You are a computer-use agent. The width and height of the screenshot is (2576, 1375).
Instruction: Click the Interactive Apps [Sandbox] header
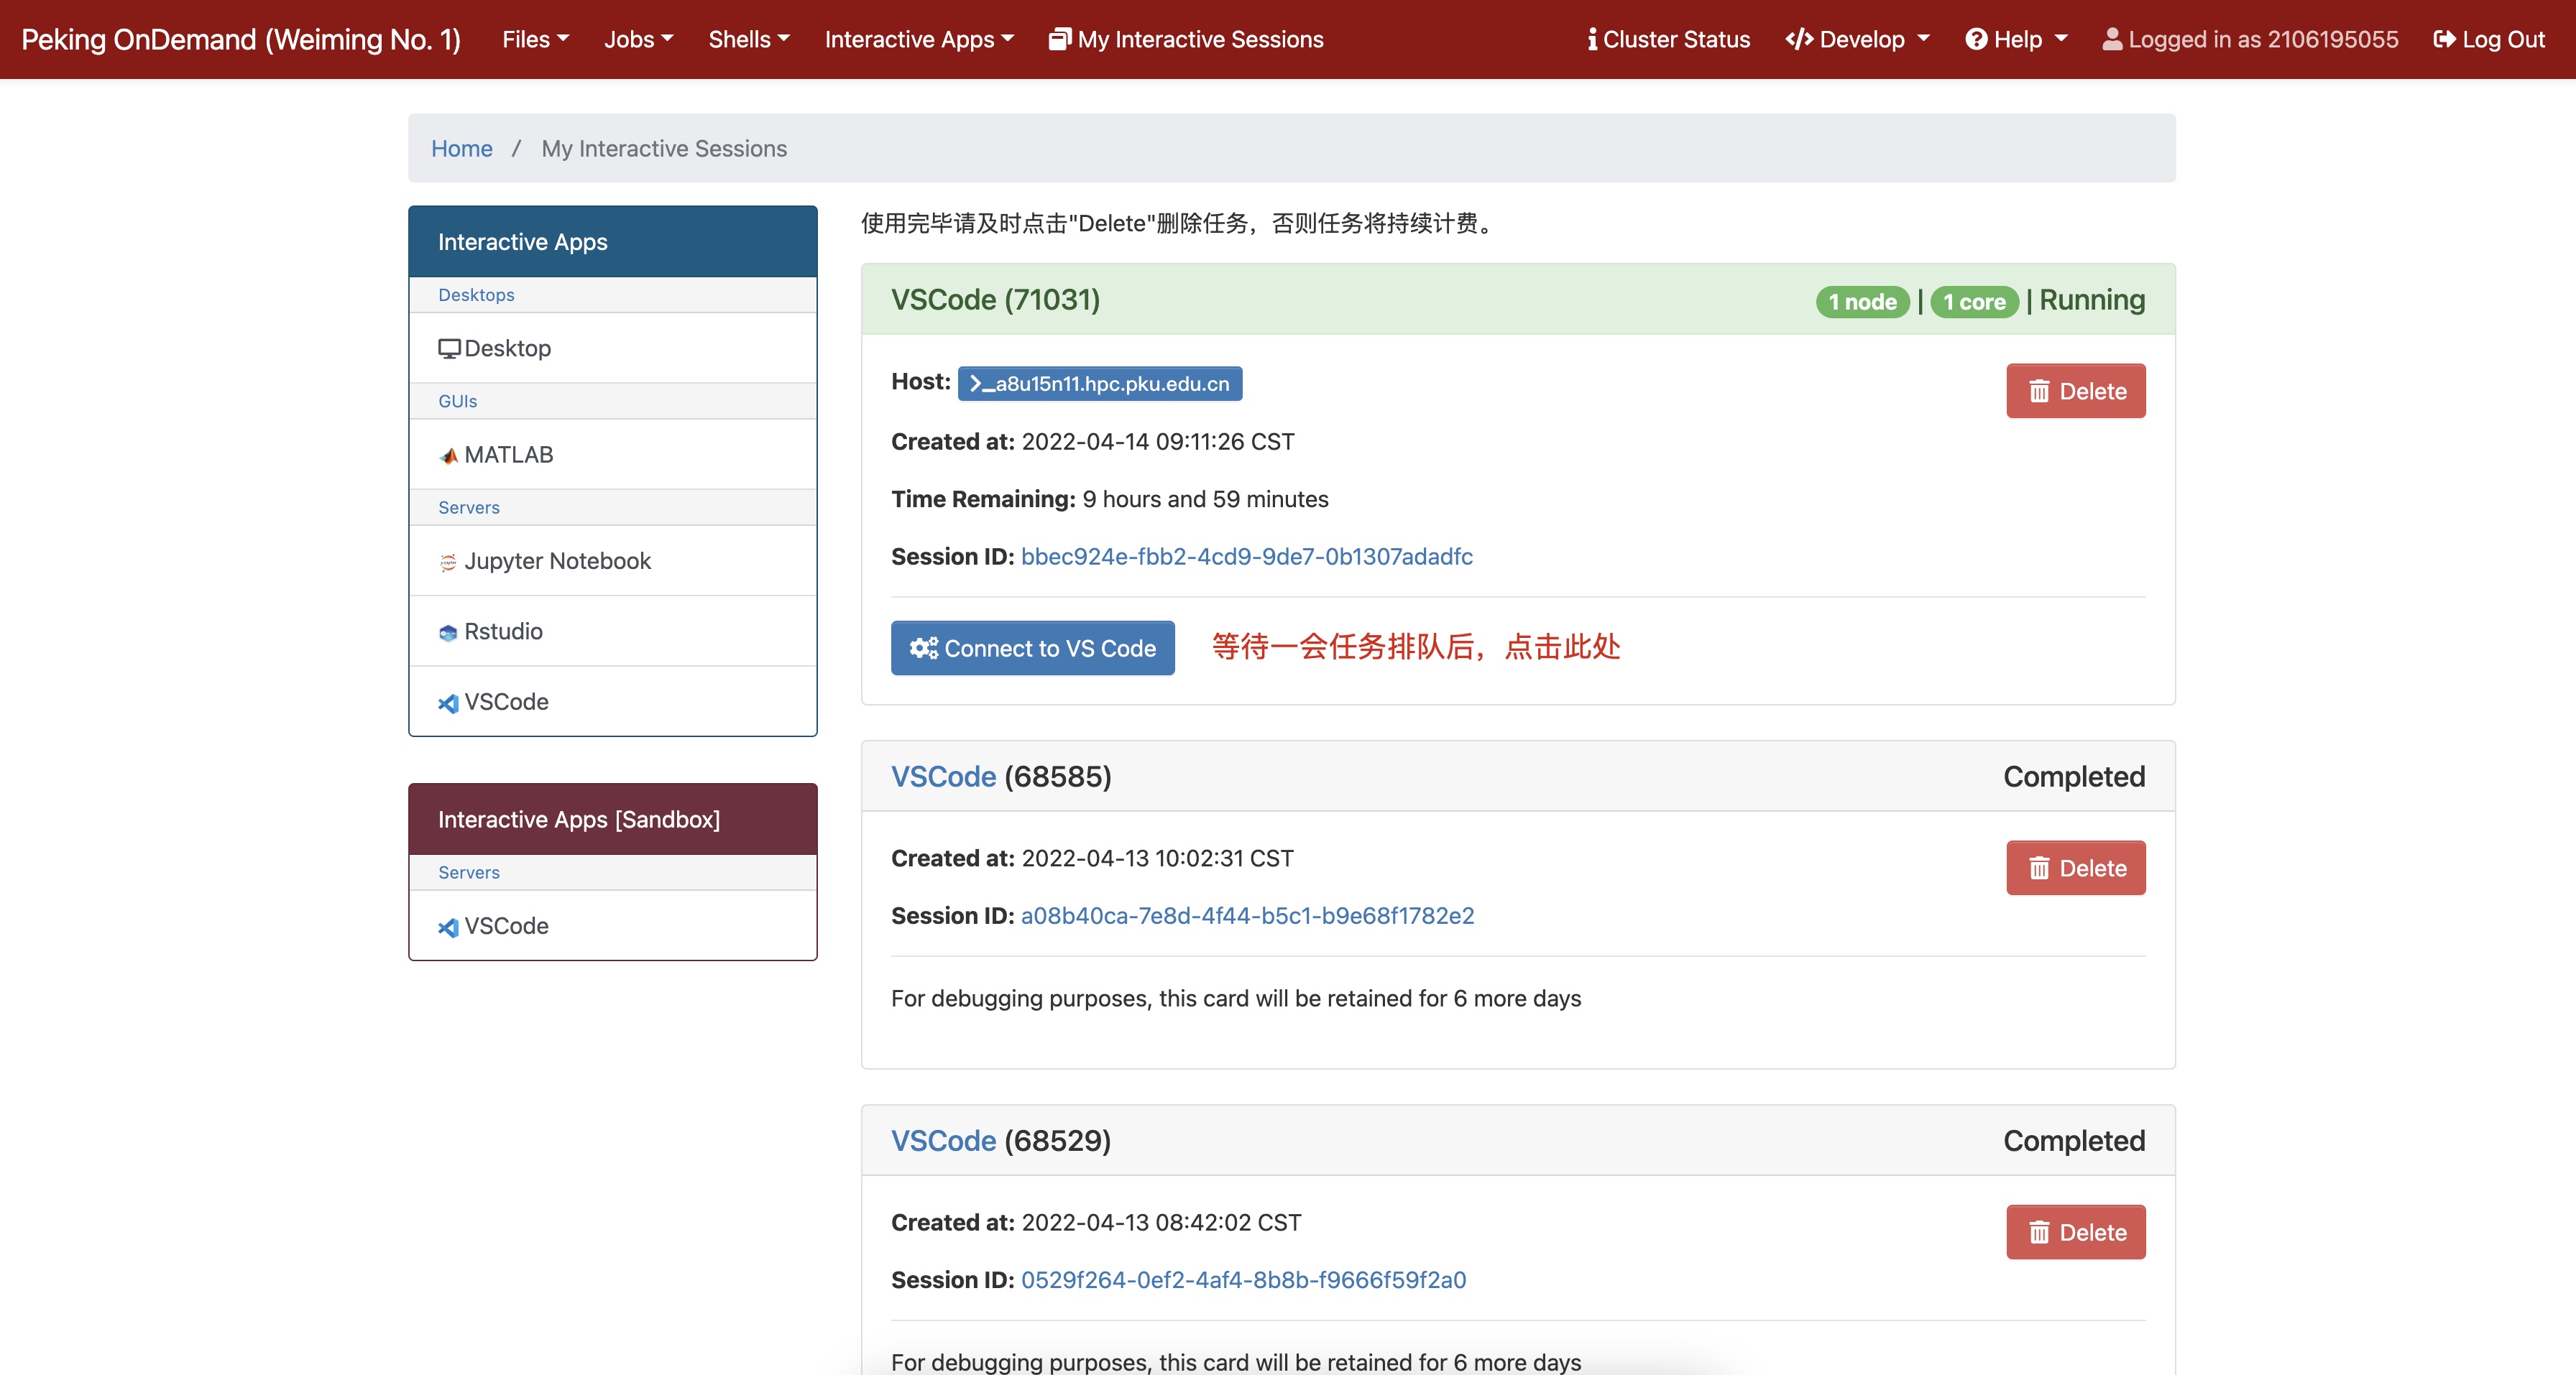pyautogui.click(x=613, y=820)
